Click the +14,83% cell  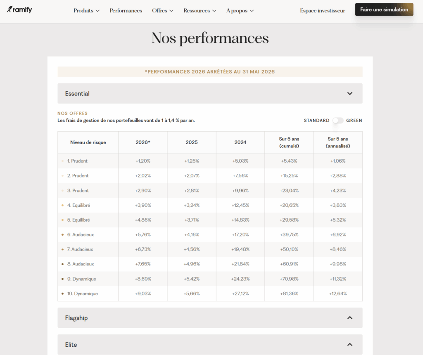click(240, 220)
